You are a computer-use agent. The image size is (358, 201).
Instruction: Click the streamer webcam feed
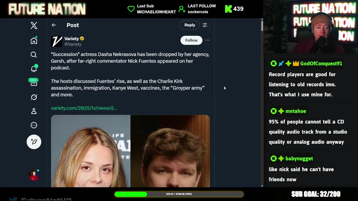[x=310, y=27]
